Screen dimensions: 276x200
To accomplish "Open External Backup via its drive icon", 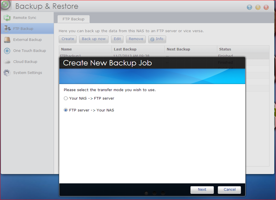I will coord(7,40).
